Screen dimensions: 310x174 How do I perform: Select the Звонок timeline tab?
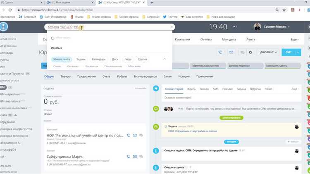point(204,89)
